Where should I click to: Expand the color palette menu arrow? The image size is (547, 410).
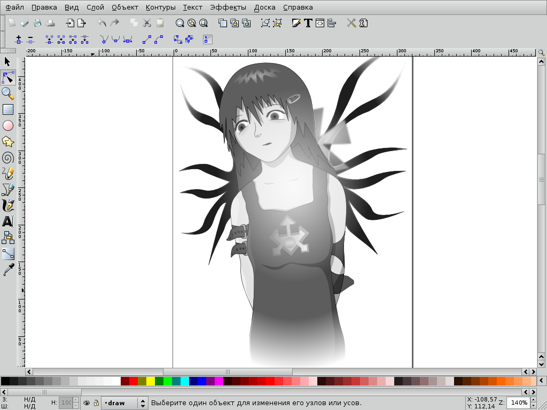coord(541,381)
